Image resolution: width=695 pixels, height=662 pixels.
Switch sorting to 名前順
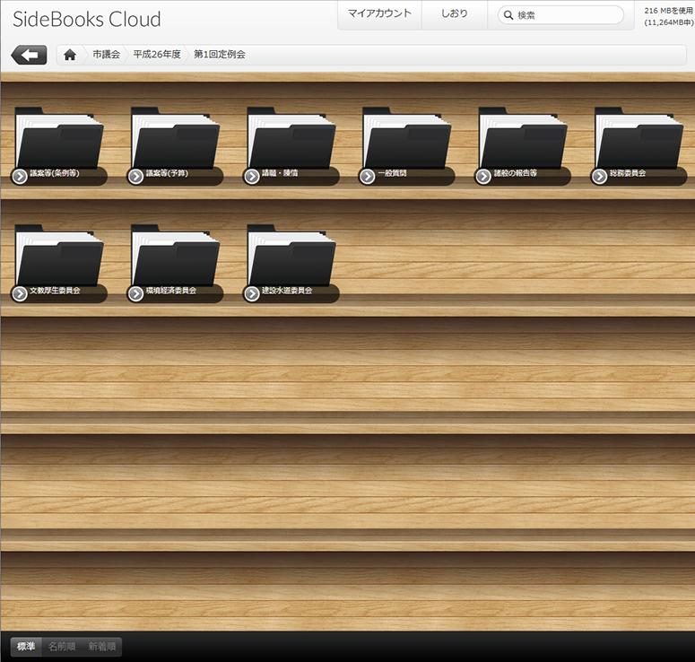click(x=62, y=647)
